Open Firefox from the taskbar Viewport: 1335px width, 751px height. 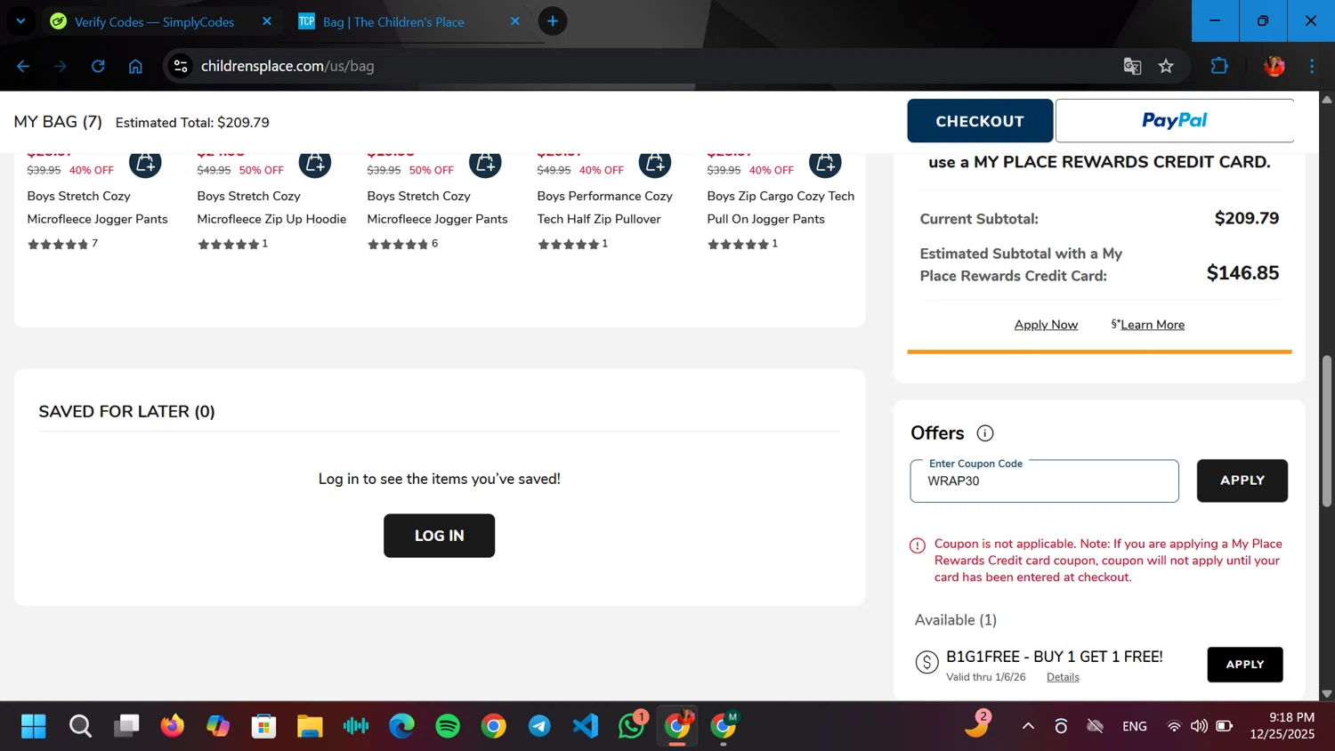(172, 726)
